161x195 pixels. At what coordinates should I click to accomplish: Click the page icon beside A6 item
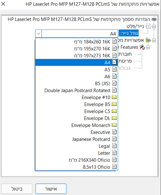click(114, 76)
